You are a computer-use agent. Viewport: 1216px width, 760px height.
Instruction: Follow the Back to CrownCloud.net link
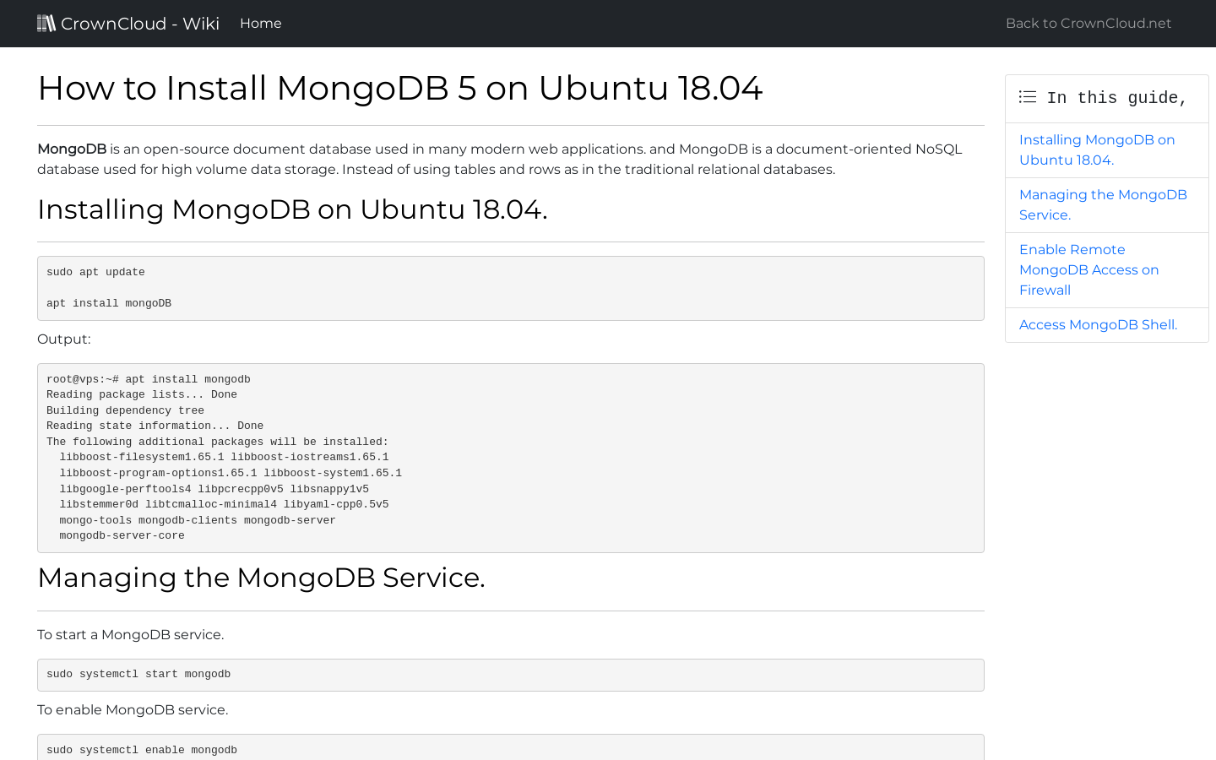pos(1088,24)
